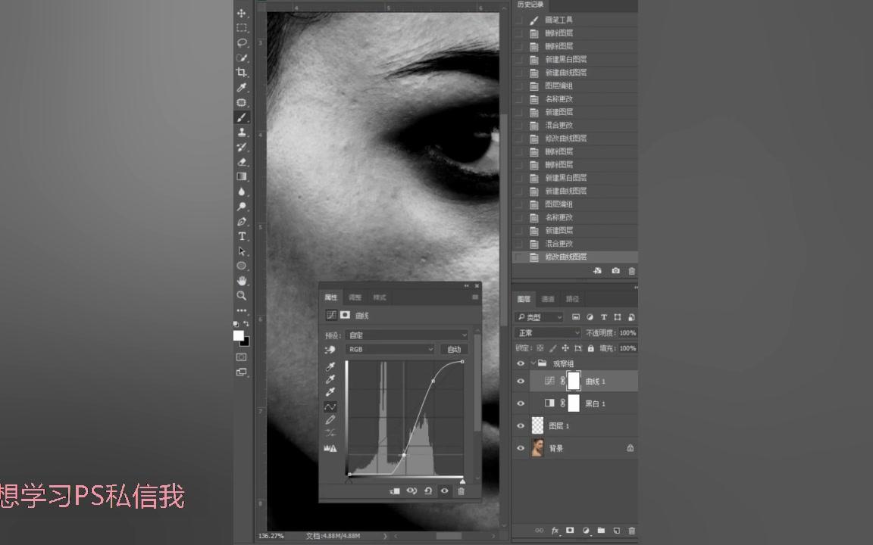Image resolution: width=873 pixels, height=545 pixels.
Task: Toggle visibility of 黑白 1 layer
Action: [x=521, y=403]
